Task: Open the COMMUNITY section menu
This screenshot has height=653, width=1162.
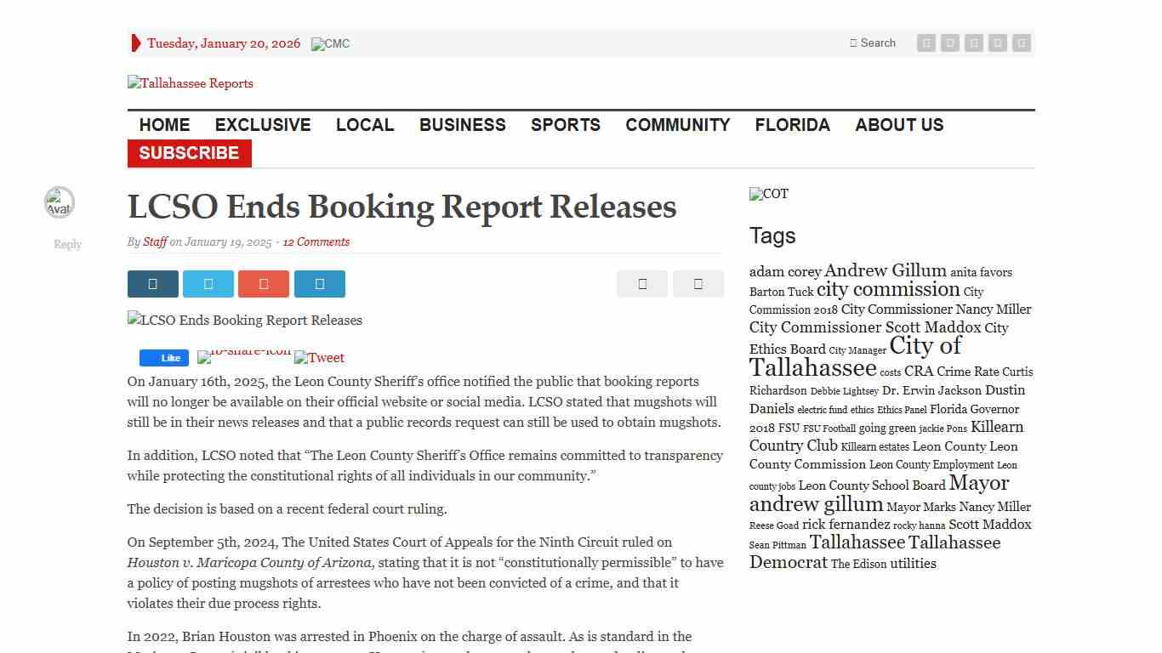Action: point(677,125)
